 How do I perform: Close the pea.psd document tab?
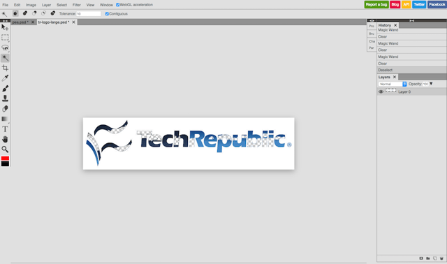coord(33,22)
